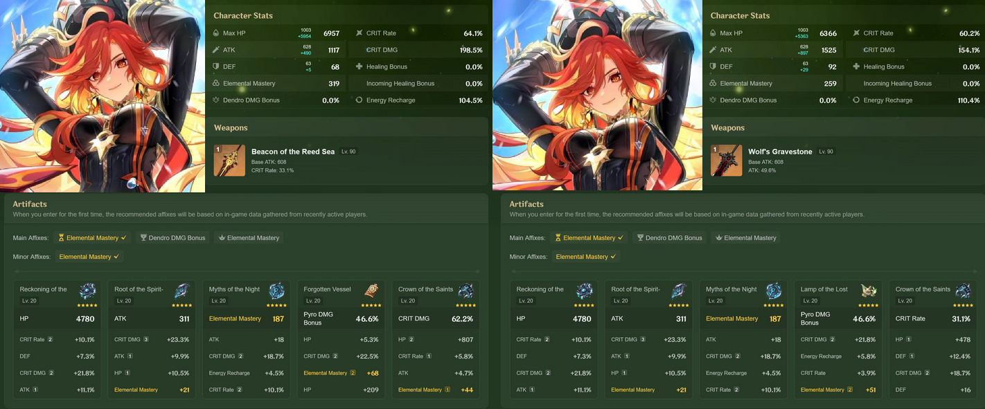Viewport: 985px width, 409px height.
Task: Toggle Dendro DMG Bonus main affix in Wolf's Gravestone build
Action: (x=669, y=237)
